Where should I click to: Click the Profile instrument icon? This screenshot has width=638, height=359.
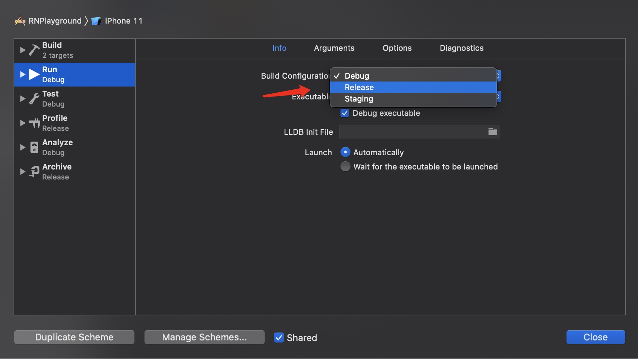click(34, 123)
